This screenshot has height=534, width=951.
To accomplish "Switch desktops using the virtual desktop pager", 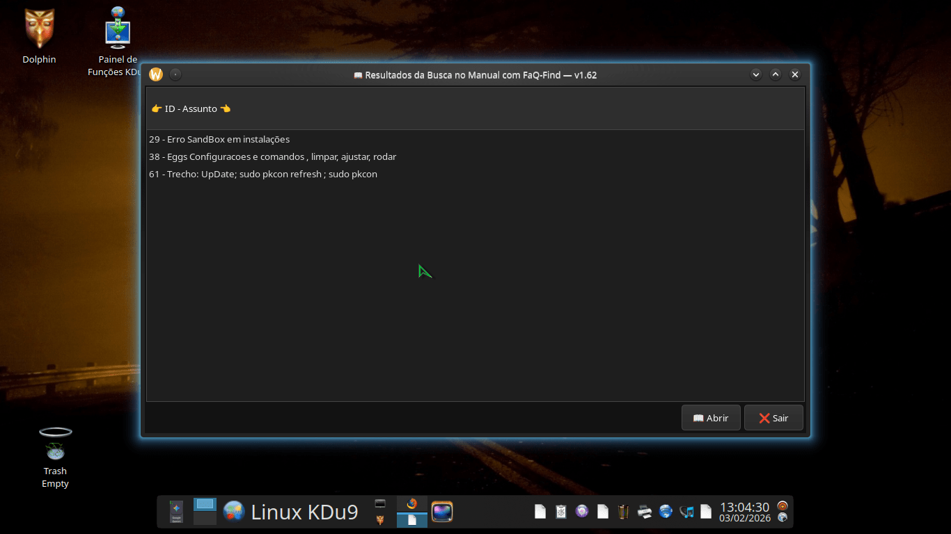I will [x=205, y=512].
